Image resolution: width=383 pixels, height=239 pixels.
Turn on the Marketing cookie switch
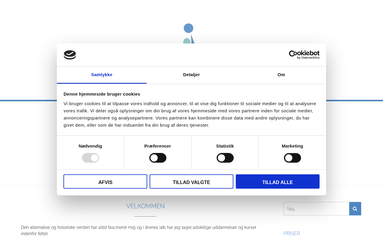pyautogui.click(x=292, y=158)
